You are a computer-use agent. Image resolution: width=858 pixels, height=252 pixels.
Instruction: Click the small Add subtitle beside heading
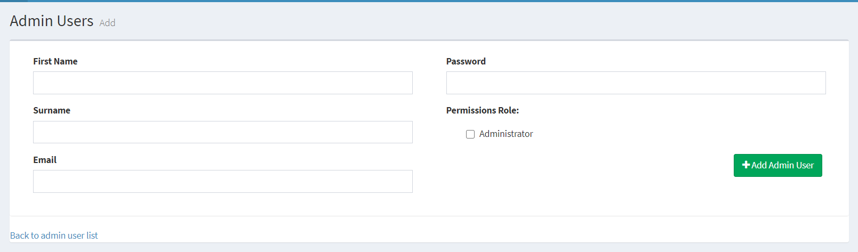click(107, 23)
